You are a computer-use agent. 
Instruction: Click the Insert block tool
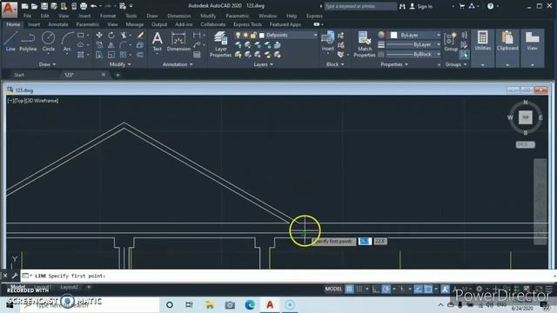(x=327, y=42)
